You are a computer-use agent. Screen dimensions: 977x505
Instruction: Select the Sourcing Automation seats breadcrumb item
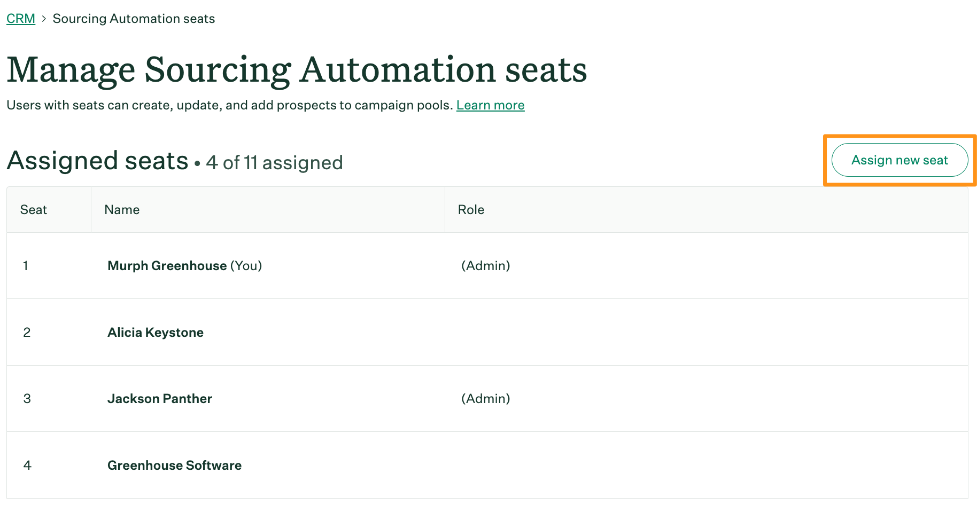coord(134,18)
